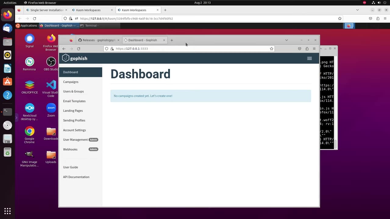
Task: Open the Terminal from the Ubuntu dock
Action: (7, 112)
